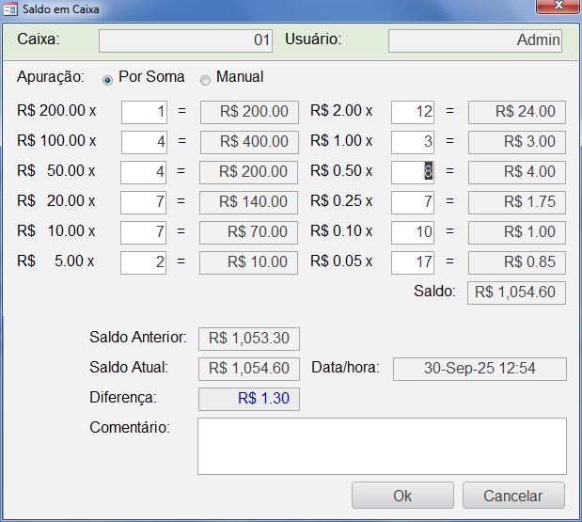Edit the R$ 100.00 quantity field
This screenshot has width=582, height=522.
(144, 142)
